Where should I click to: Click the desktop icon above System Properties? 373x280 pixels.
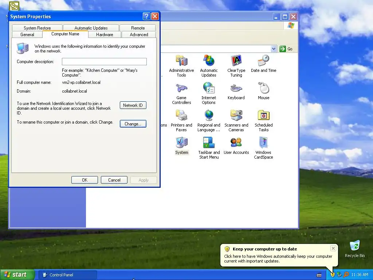click(x=14, y=6)
